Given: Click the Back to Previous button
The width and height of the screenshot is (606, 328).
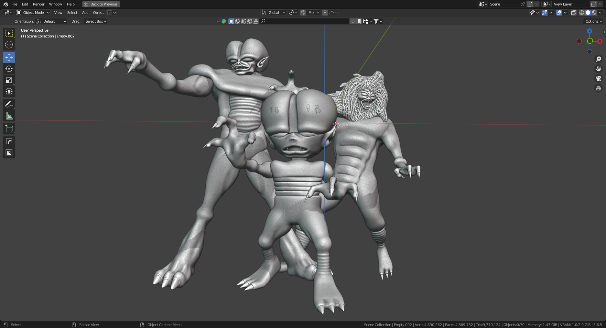Looking at the screenshot, I should click(101, 4).
